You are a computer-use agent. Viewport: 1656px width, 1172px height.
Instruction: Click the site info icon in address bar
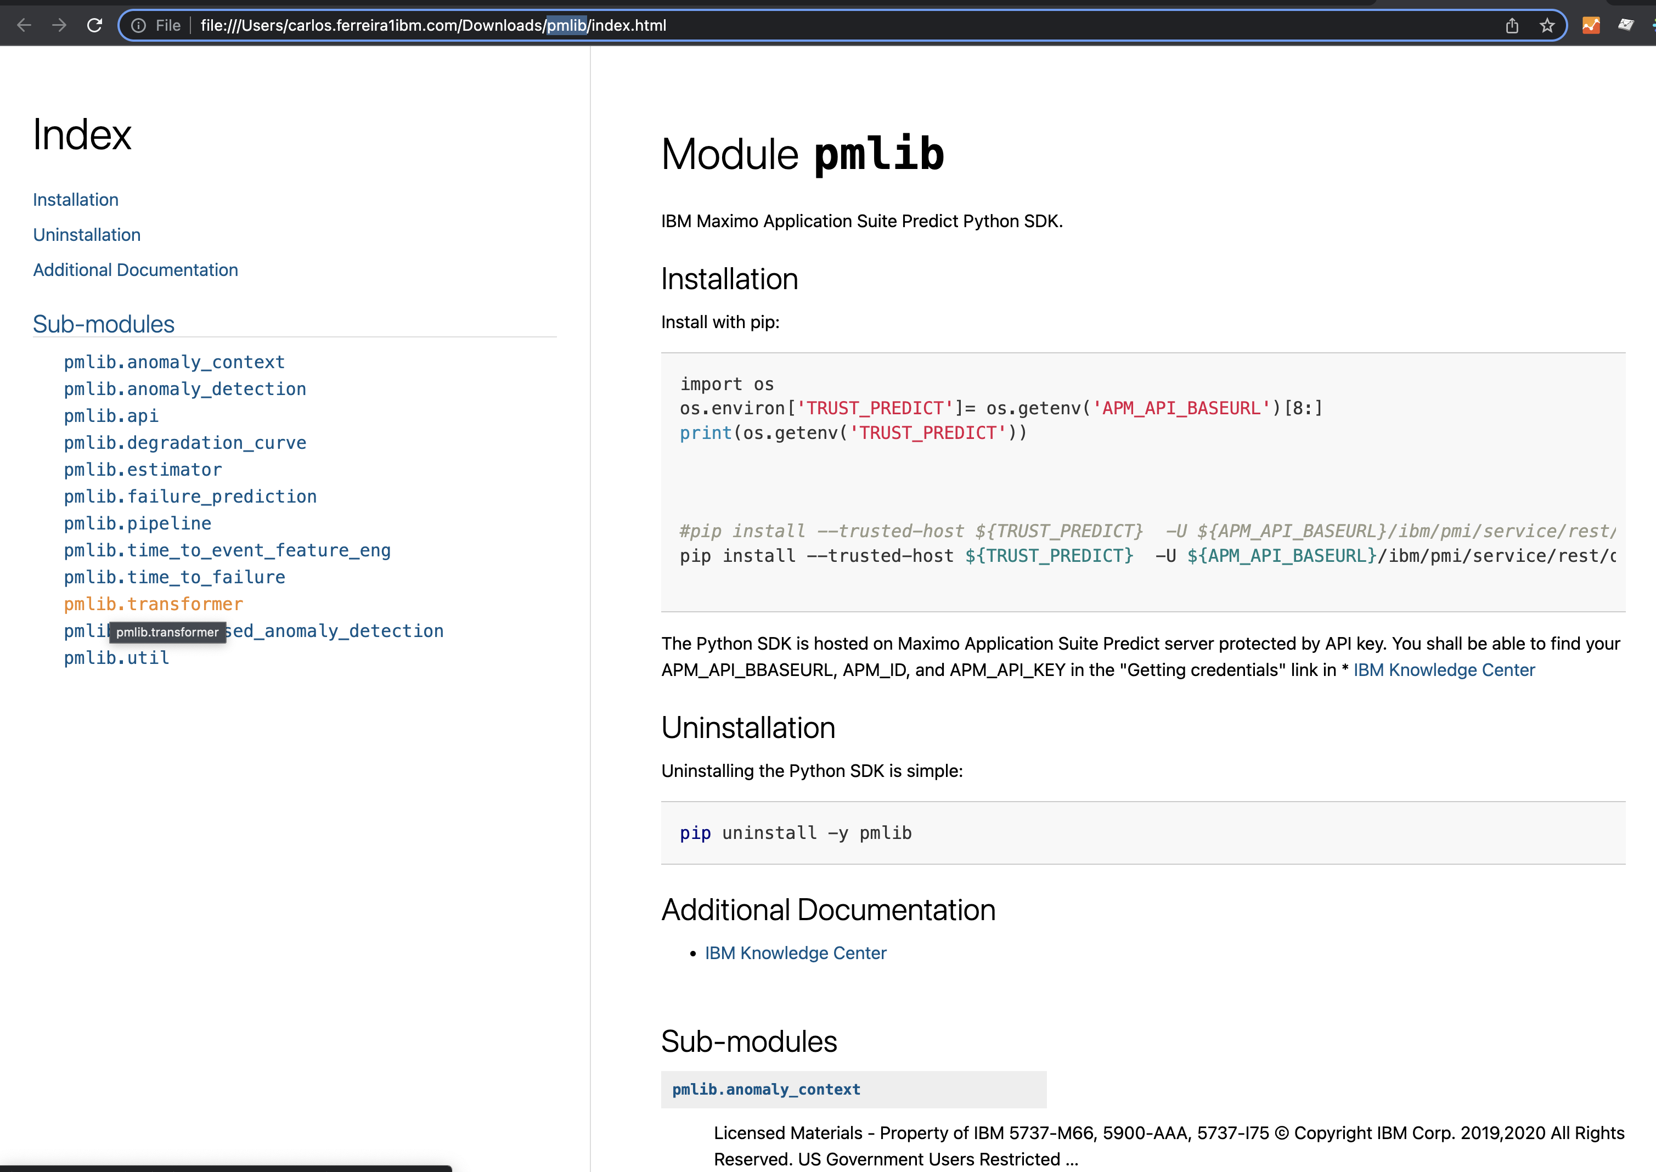(x=138, y=25)
